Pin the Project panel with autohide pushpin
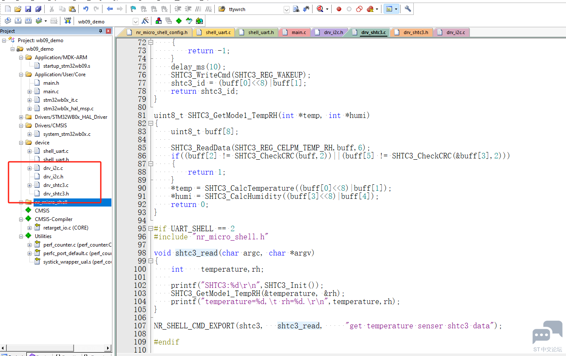This screenshot has height=356, width=566. point(101,31)
